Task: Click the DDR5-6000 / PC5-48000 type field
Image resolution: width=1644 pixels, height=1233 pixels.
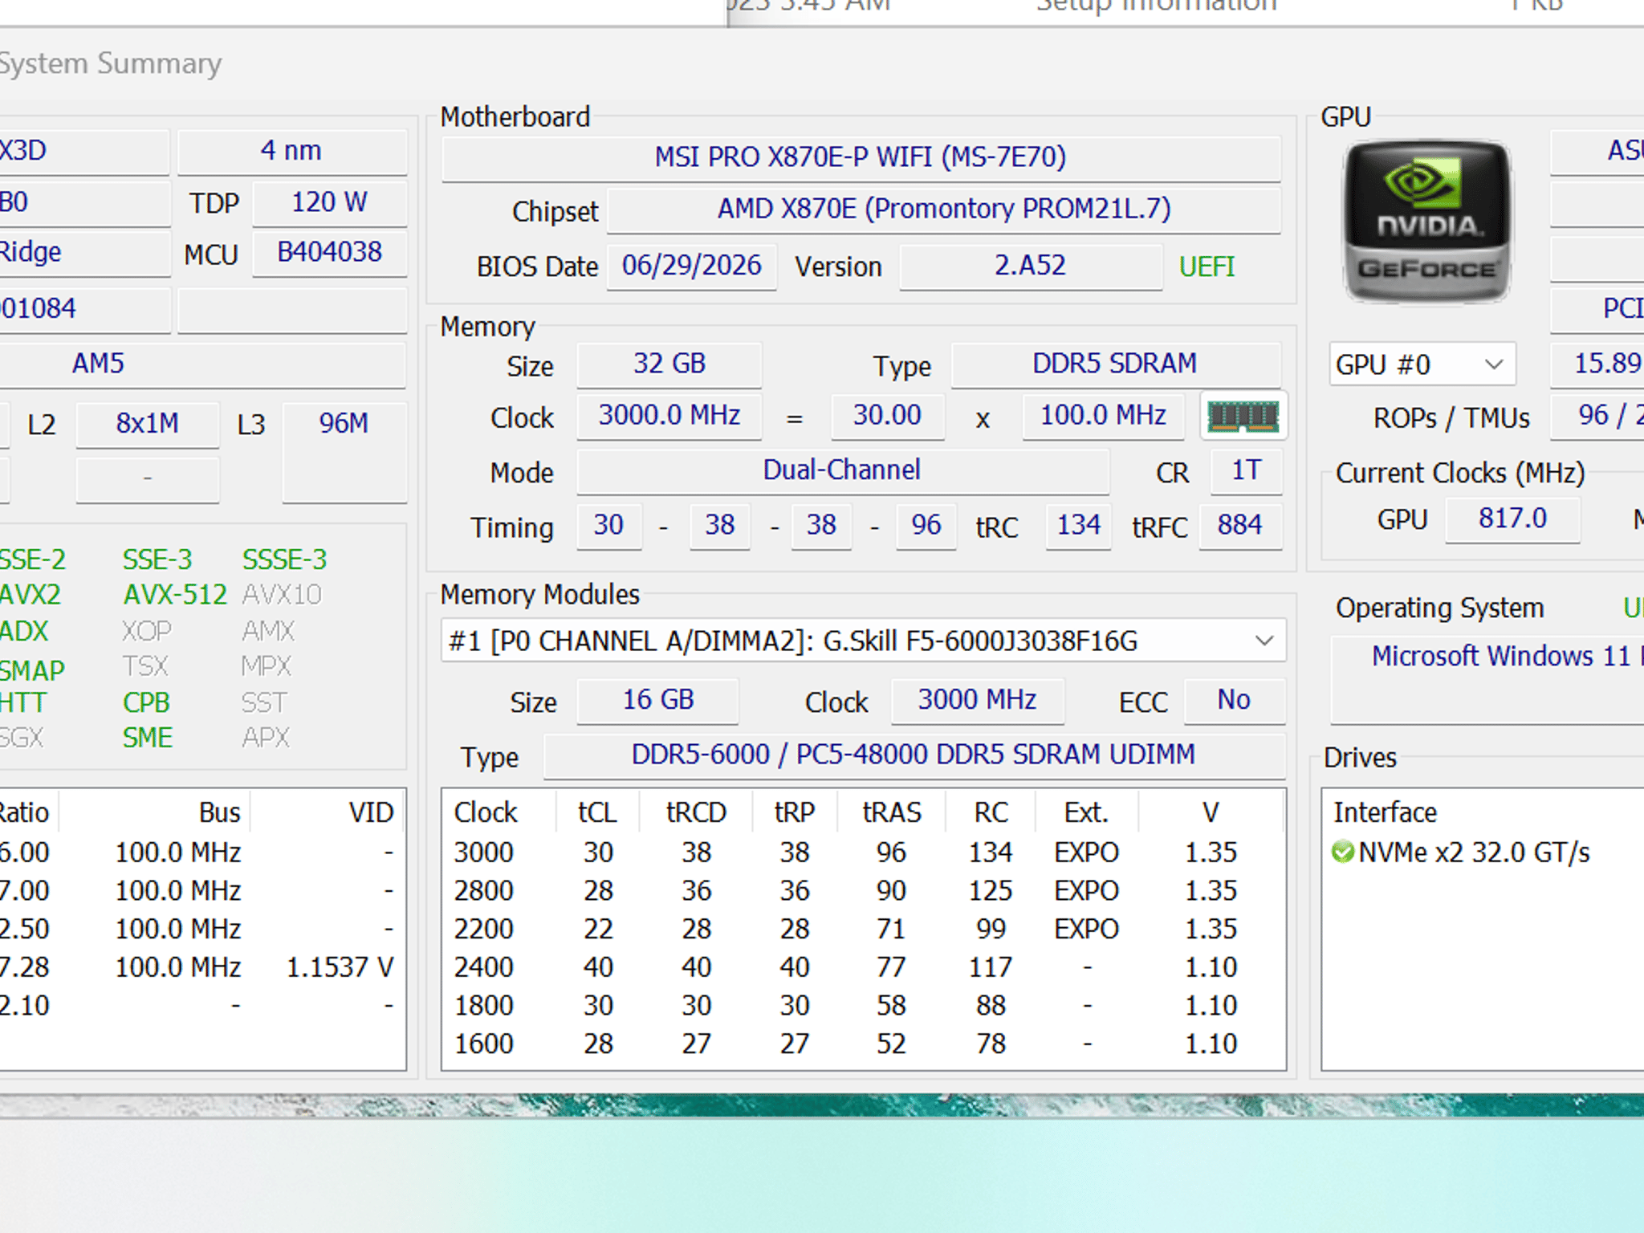Action: coord(914,755)
